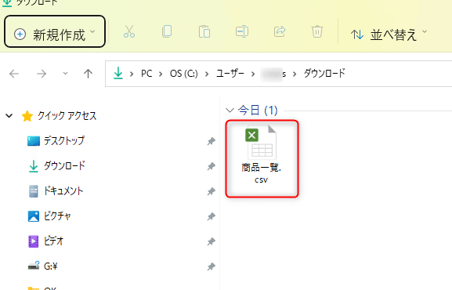Click the ドキュメント icon in sidebar
The width and height of the screenshot is (452, 290).
[x=34, y=191]
